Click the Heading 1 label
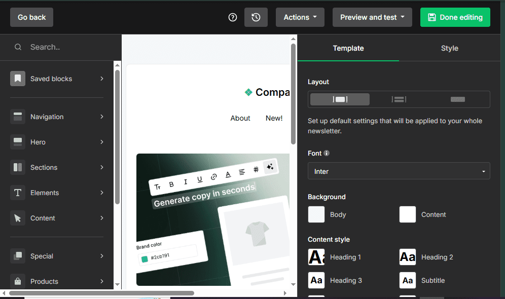Screen dimensions: 505x299 click(x=345, y=257)
